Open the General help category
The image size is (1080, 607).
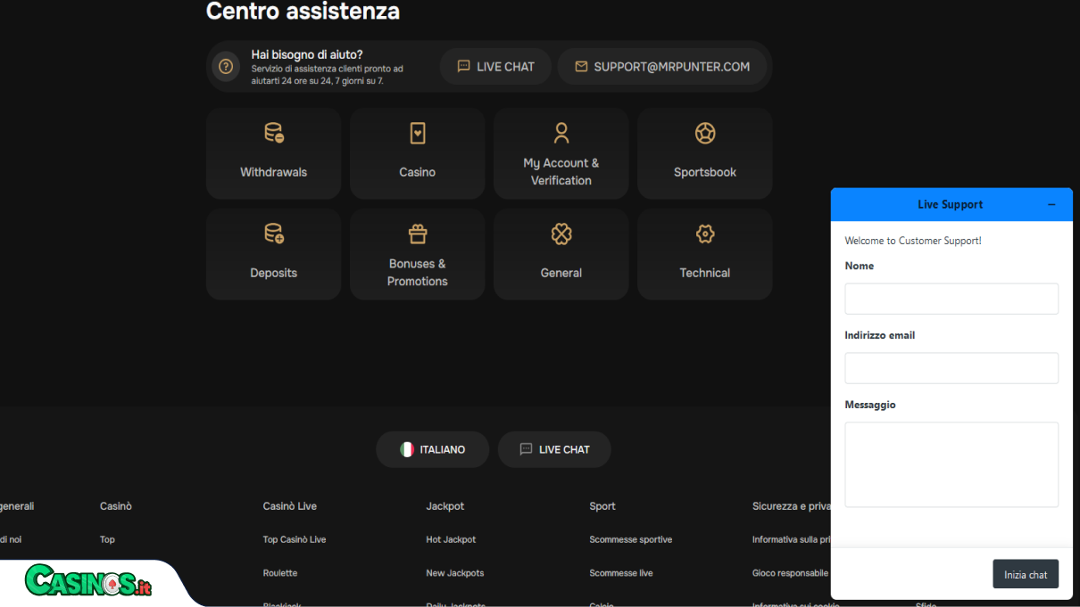point(561,254)
